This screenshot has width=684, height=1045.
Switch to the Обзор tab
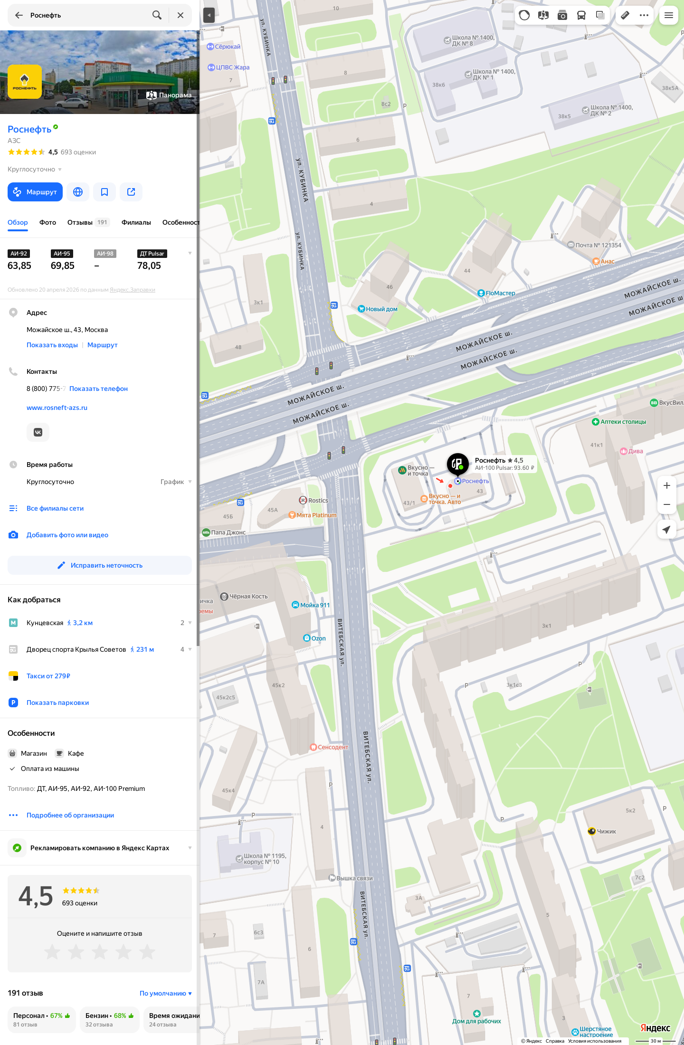click(18, 222)
